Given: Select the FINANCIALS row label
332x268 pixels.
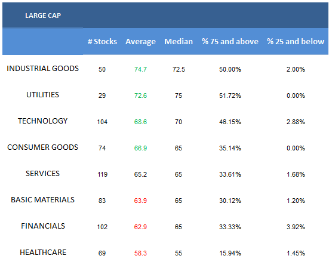Looking at the screenshot, I should [43, 226].
